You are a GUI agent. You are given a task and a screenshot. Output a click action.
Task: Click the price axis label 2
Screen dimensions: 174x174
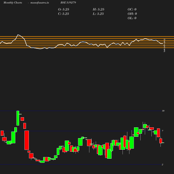(163, 165)
